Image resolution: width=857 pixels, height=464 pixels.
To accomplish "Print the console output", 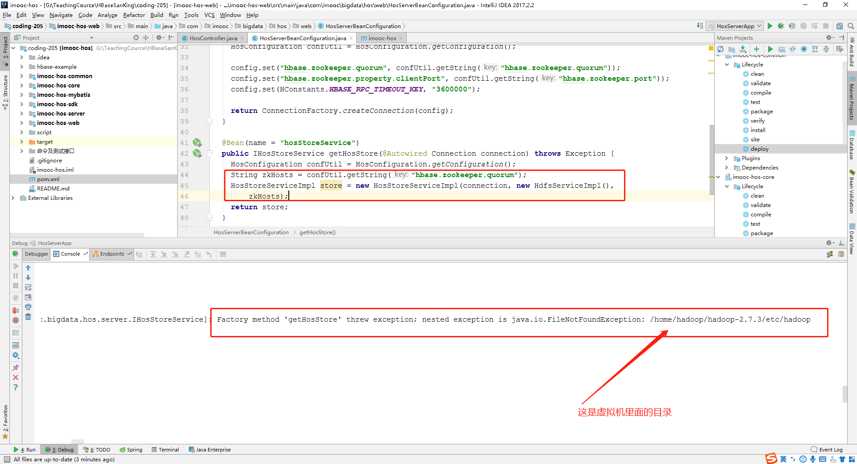I will [28, 307].
